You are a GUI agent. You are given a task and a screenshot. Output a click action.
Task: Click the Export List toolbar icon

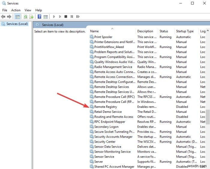[31, 17]
